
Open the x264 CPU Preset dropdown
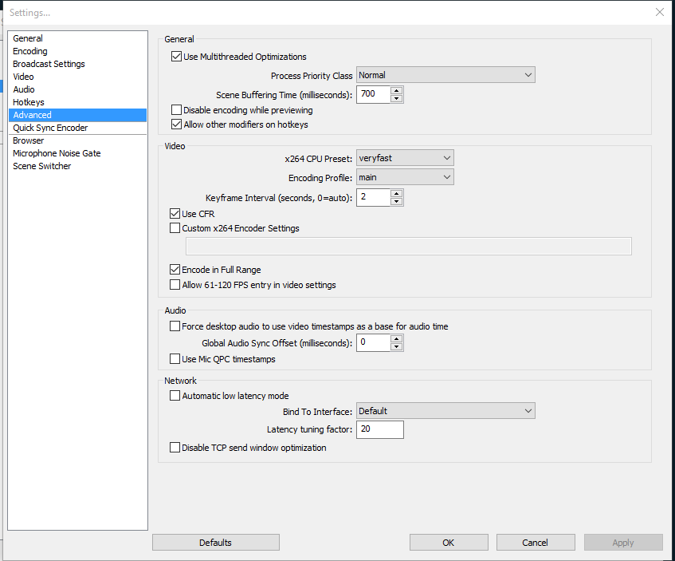tap(405, 158)
